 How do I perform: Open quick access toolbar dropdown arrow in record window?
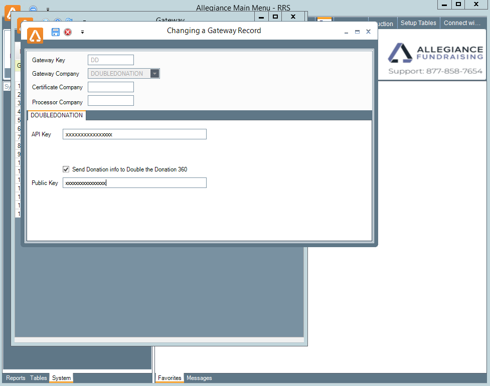(82, 32)
